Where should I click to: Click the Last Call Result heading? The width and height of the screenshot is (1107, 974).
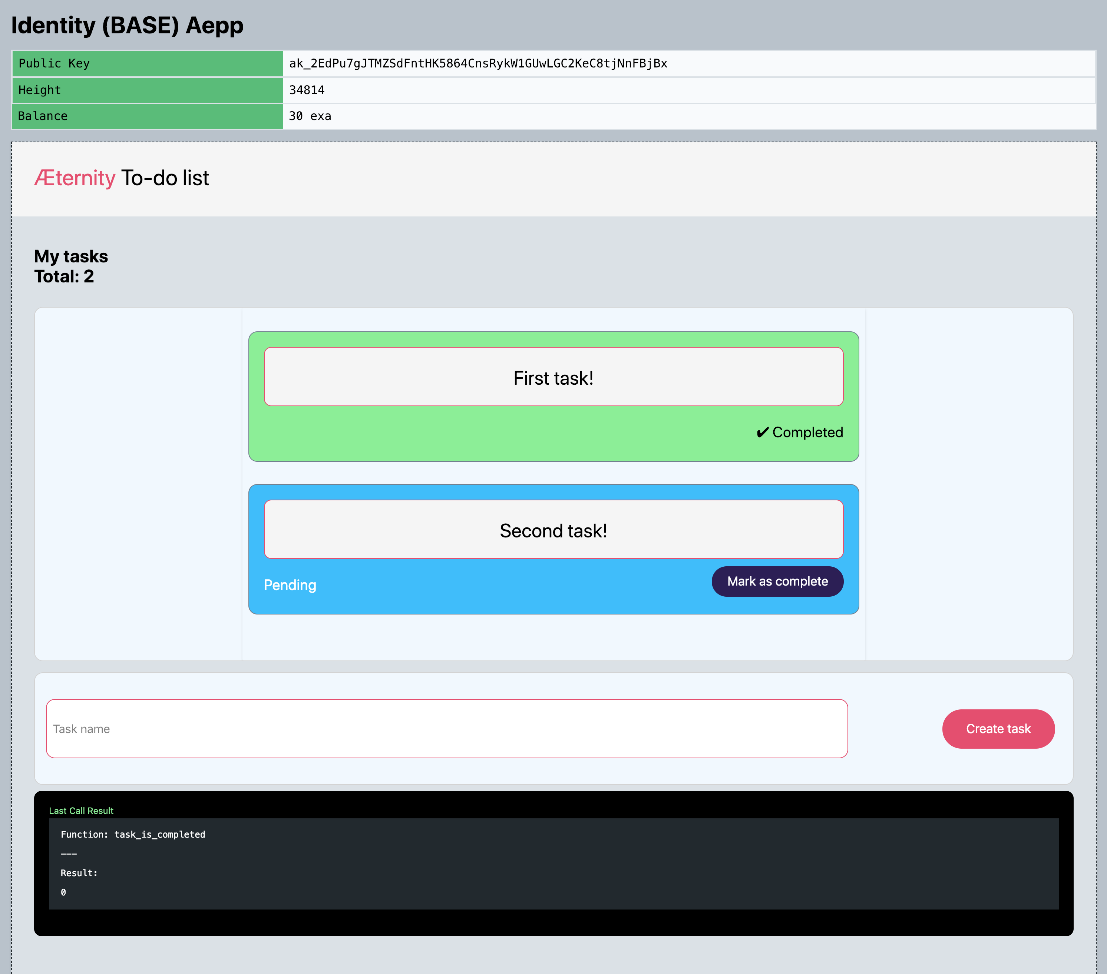[81, 811]
